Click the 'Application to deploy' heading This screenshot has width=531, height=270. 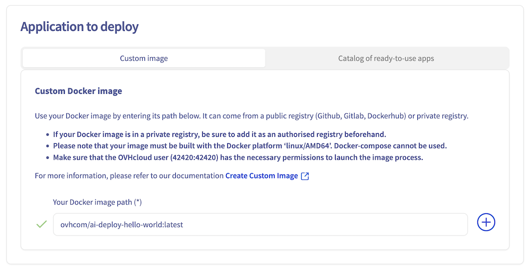click(80, 27)
